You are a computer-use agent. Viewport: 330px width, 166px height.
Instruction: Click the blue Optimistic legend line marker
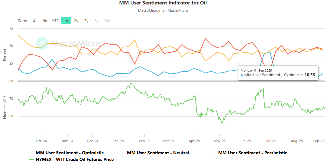(x=32, y=153)
